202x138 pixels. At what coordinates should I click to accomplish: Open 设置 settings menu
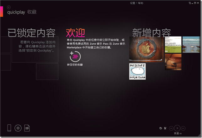pyautogui.click(x=132, y=3)
